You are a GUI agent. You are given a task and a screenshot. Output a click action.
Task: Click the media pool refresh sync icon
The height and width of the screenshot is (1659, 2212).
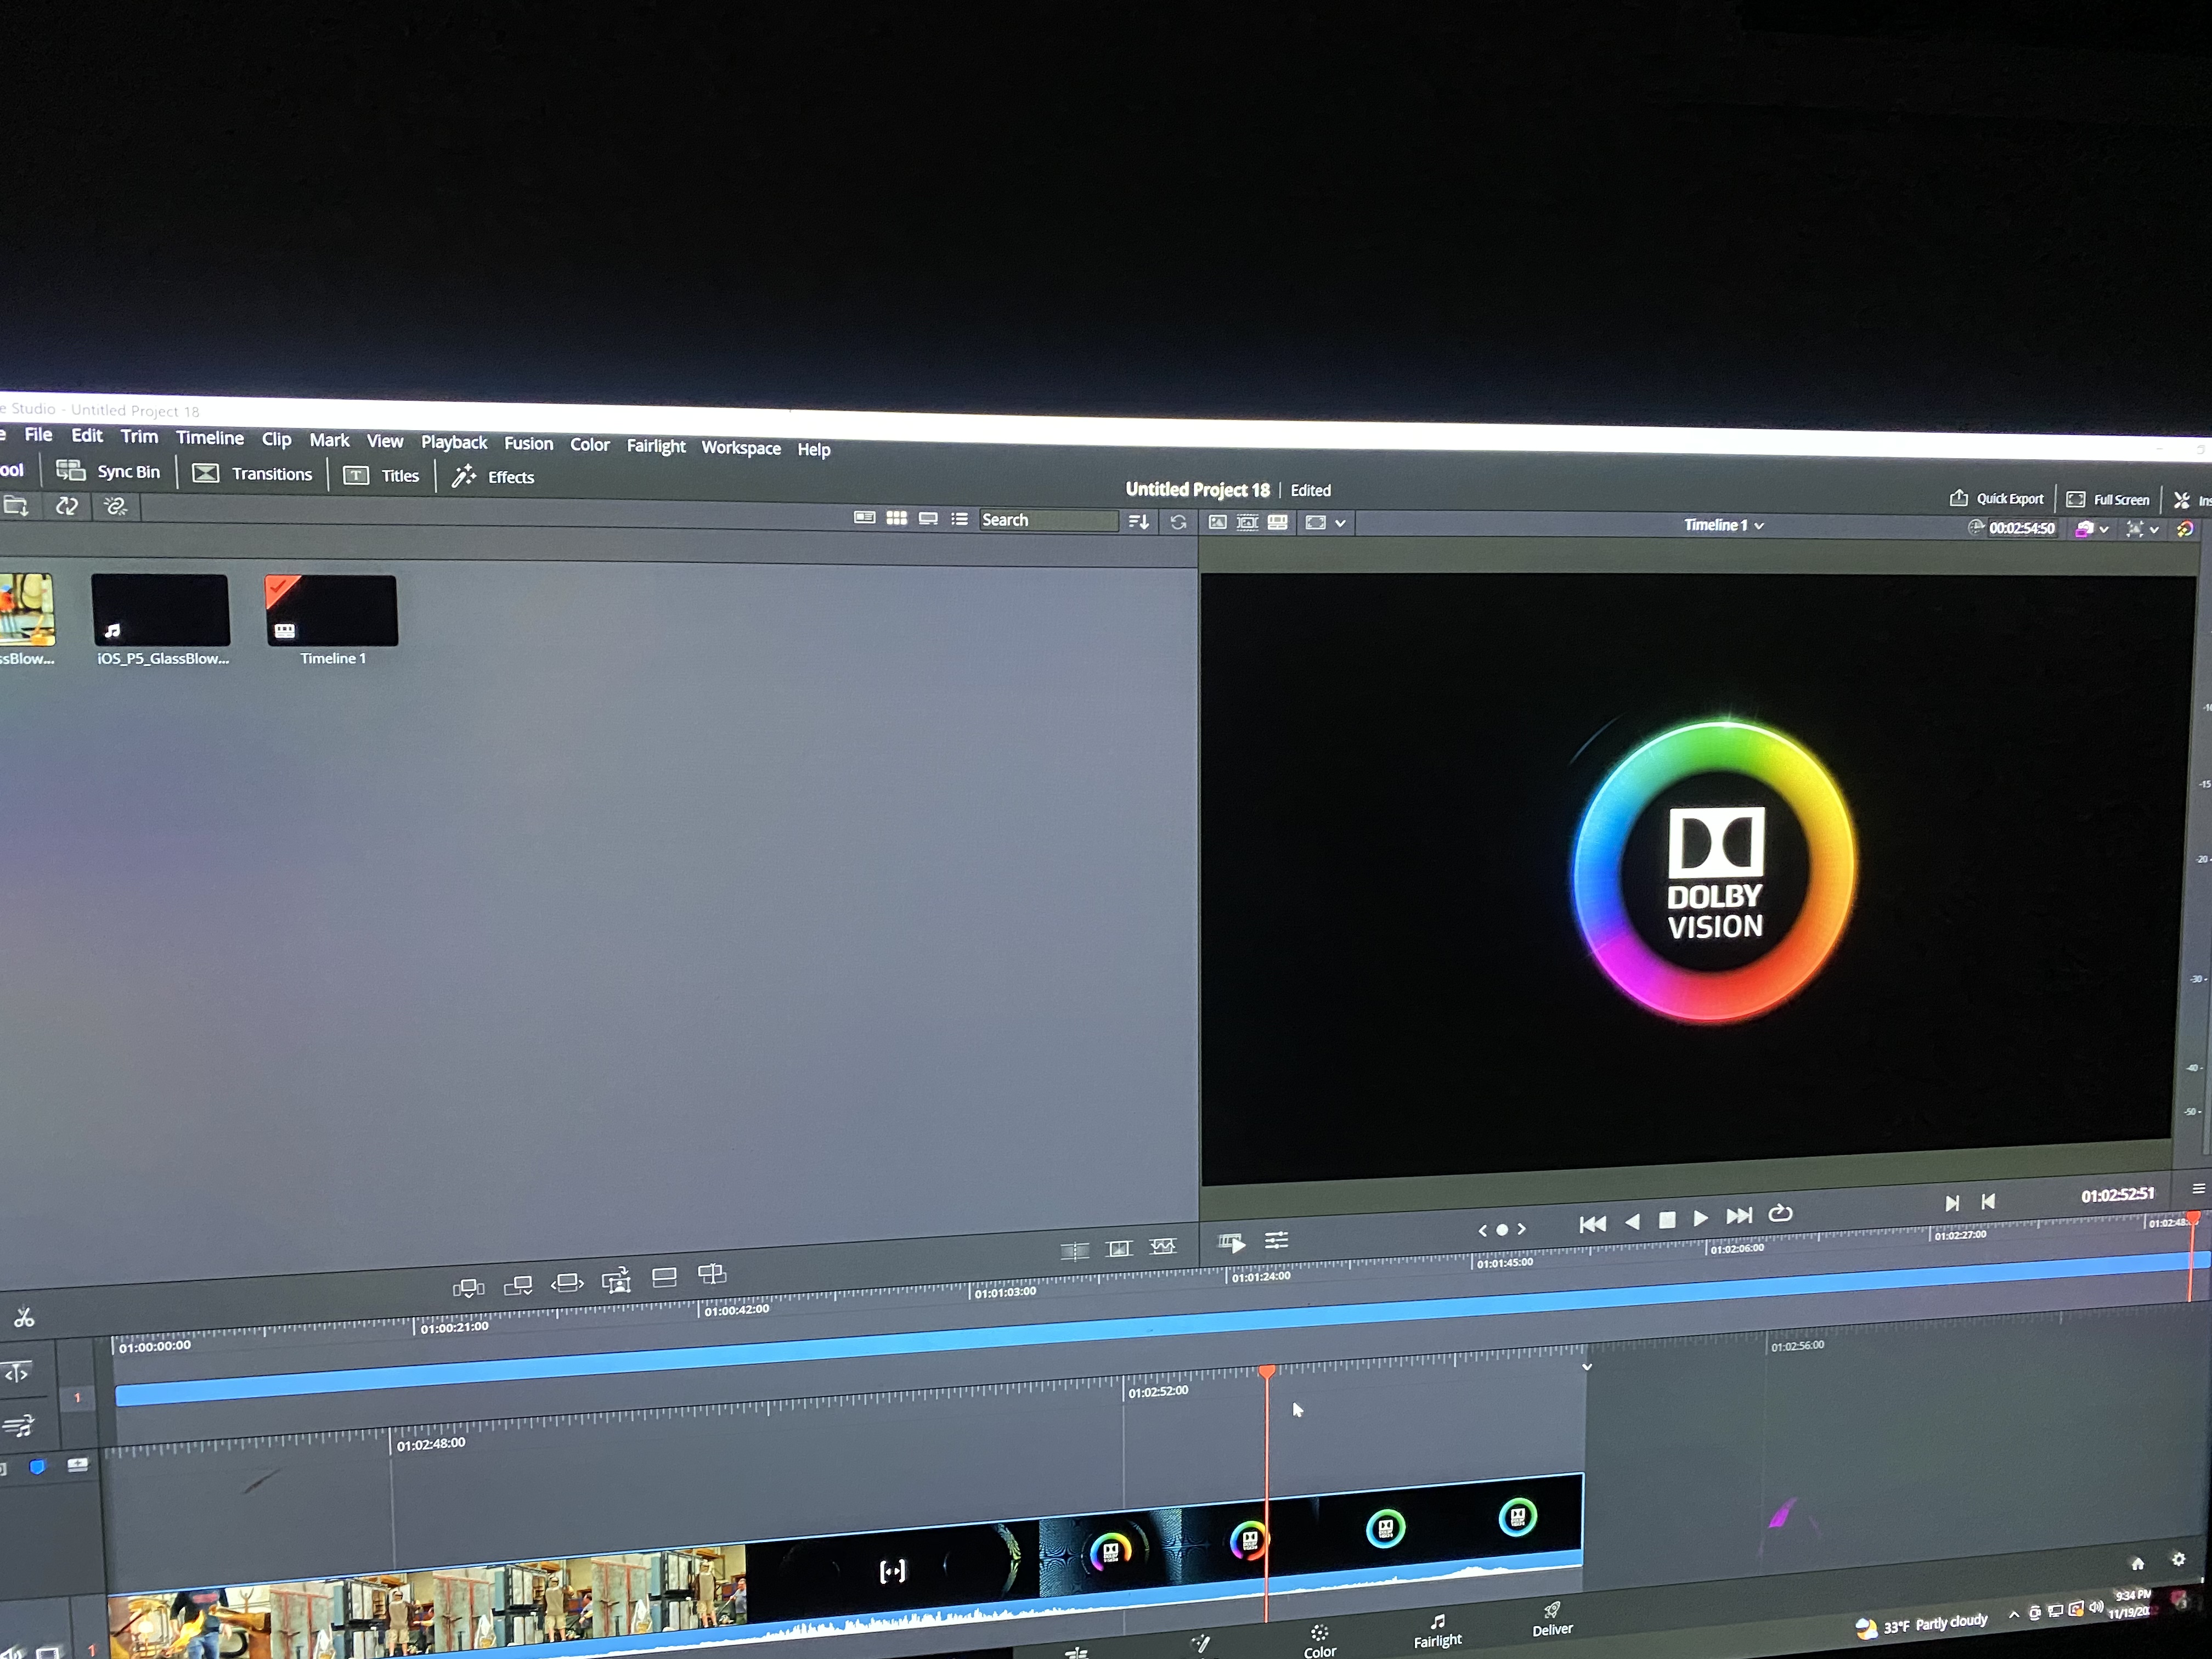[x=1179, y=522]
